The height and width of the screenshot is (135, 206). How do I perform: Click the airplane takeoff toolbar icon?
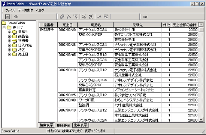coord(91,17)
